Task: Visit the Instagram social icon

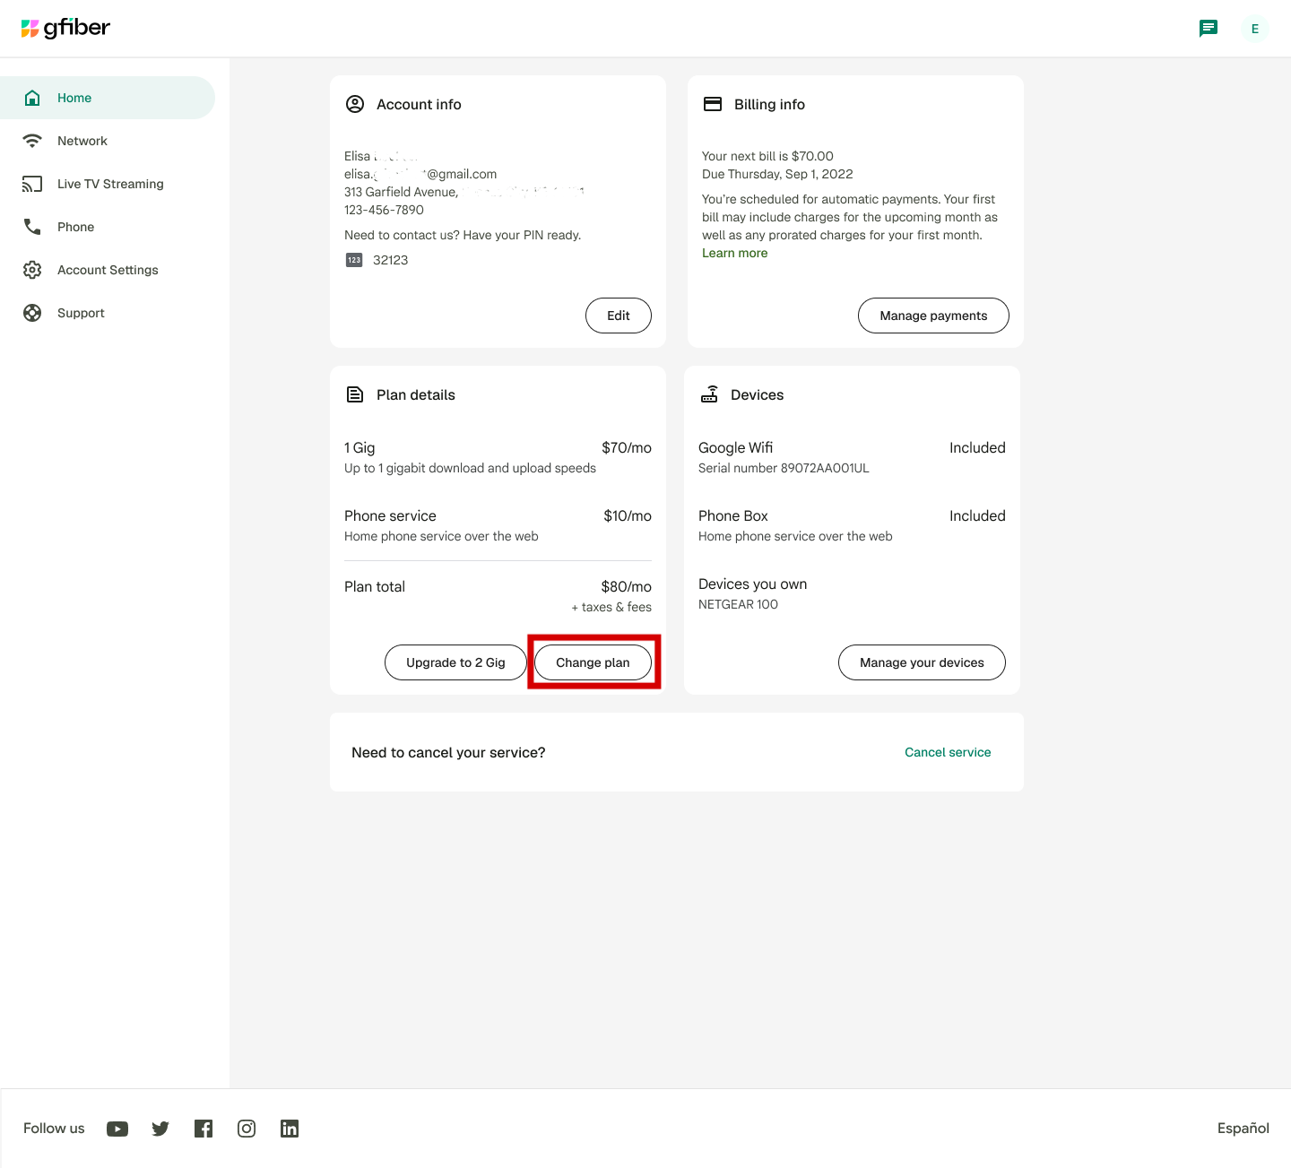Action: 247,1129
